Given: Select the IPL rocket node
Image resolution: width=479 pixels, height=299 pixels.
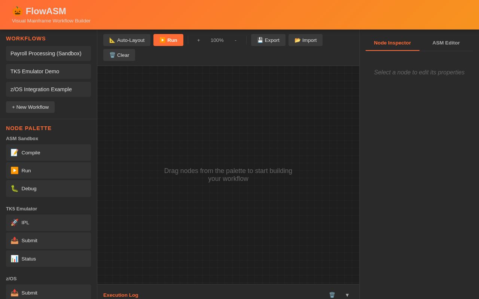Looking at the screenshot, I should [48, 222].
